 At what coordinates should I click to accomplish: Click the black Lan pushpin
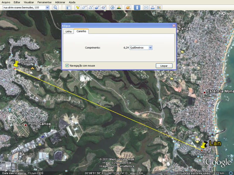(x=206, y=144)
